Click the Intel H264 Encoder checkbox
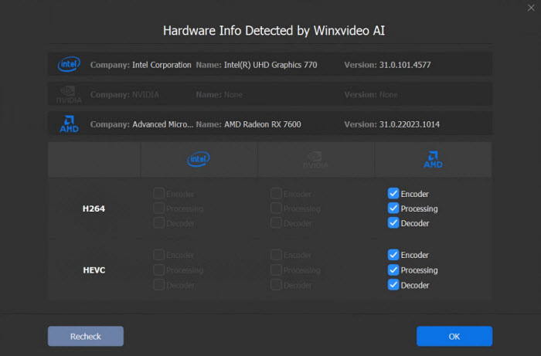 [x=158, y=194]
